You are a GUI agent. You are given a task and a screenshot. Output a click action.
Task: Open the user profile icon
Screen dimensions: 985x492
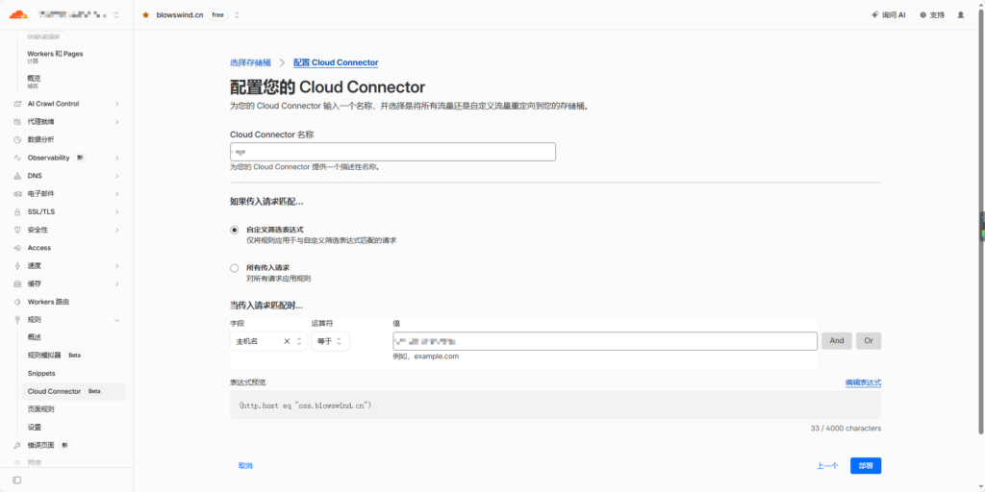click(x=961, y=14)
